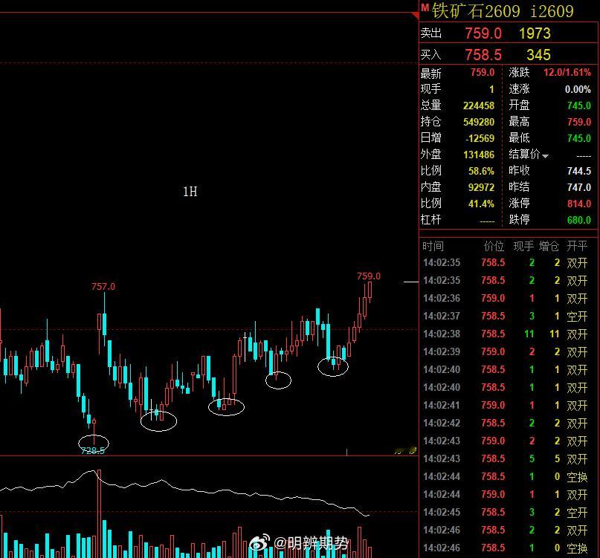Viewport: 600px width, 558px height.
Task: Click the 增仓 column header
Action: 549,246
